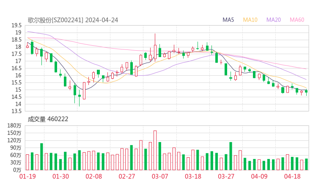Click the 18.5 price axis label
Viewport: 313px width, 186px height.
click(x=16, y=40)
